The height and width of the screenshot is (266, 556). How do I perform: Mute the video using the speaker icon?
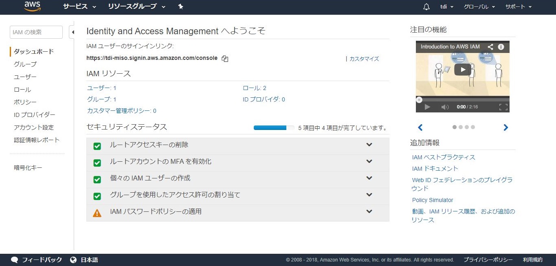(x=445, y=107)
